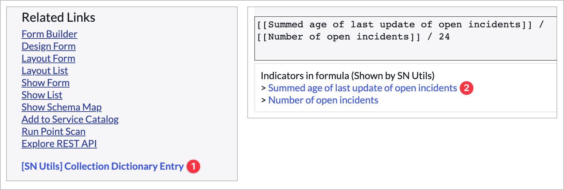
Task: Click the Indicators in formula heading
Action: pos(347,76)
